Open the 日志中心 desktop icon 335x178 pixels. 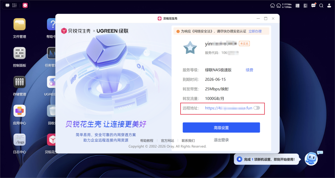(20, 140)
